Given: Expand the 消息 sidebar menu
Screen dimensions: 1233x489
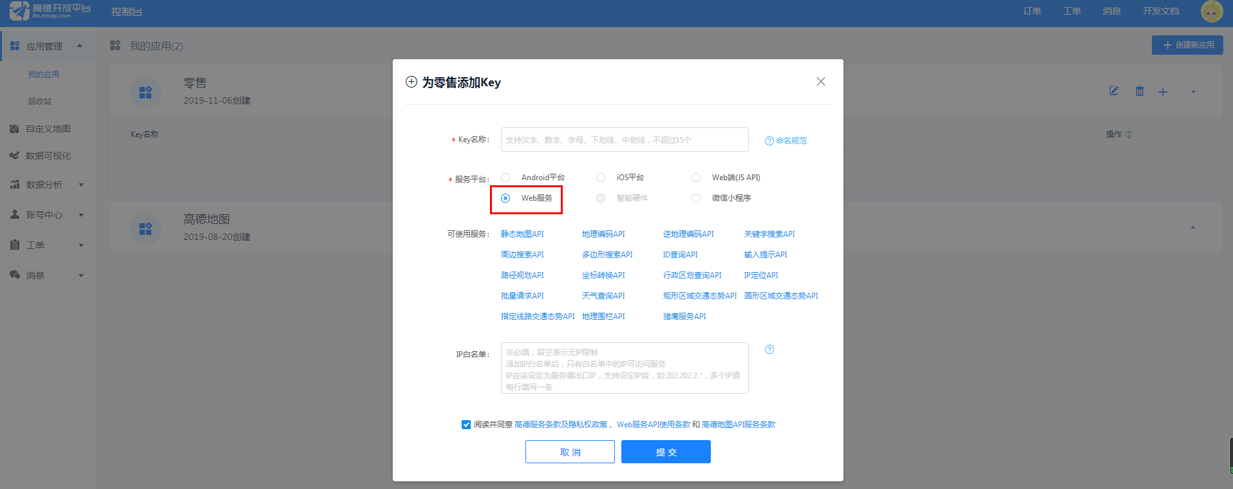Looking at the screenshot, I should point(81,275).
